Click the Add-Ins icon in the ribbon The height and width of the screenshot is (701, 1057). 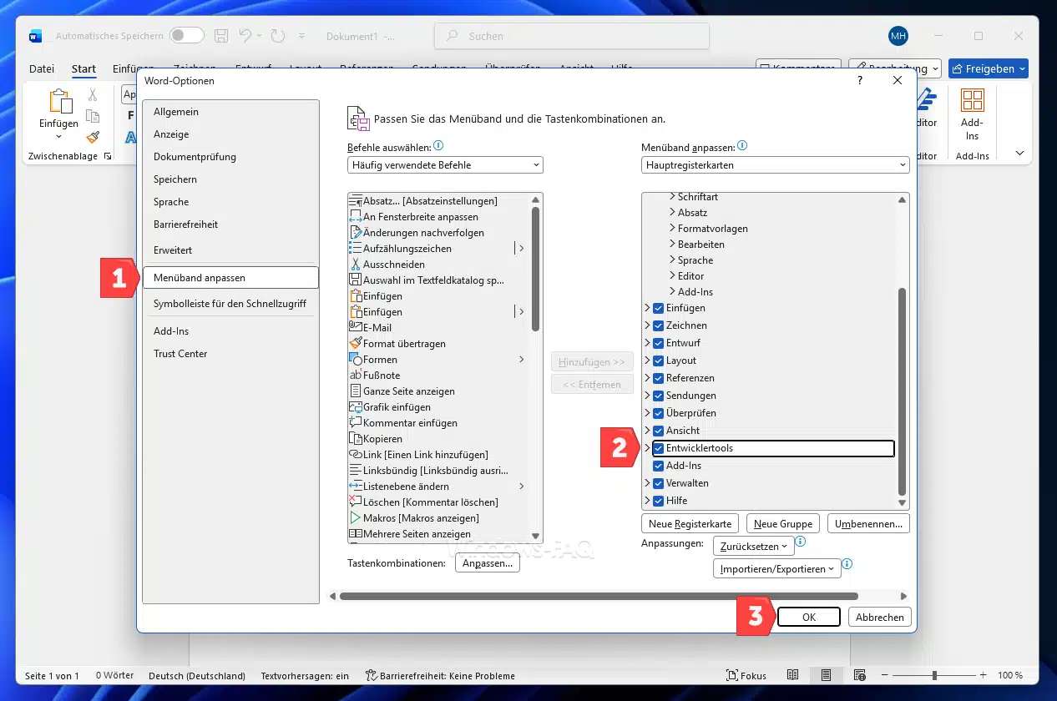click(972, 101)
